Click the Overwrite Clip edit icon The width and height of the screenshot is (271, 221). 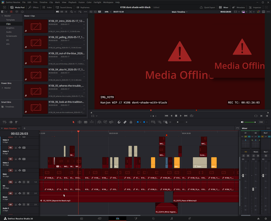point(105,122)
